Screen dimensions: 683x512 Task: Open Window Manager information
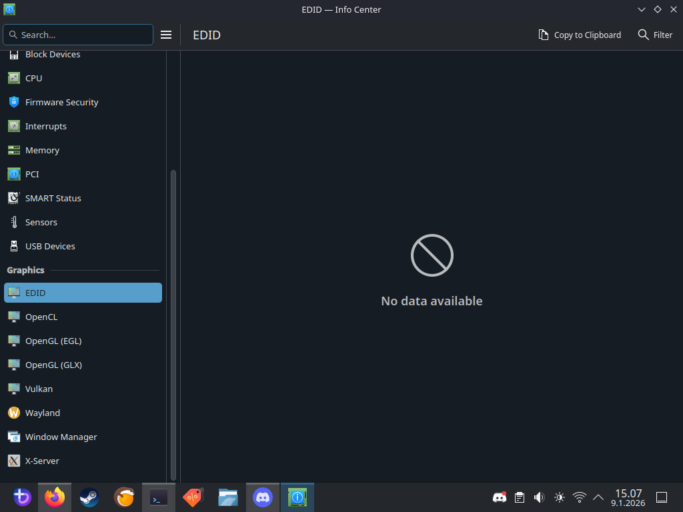tap(83, 437)
